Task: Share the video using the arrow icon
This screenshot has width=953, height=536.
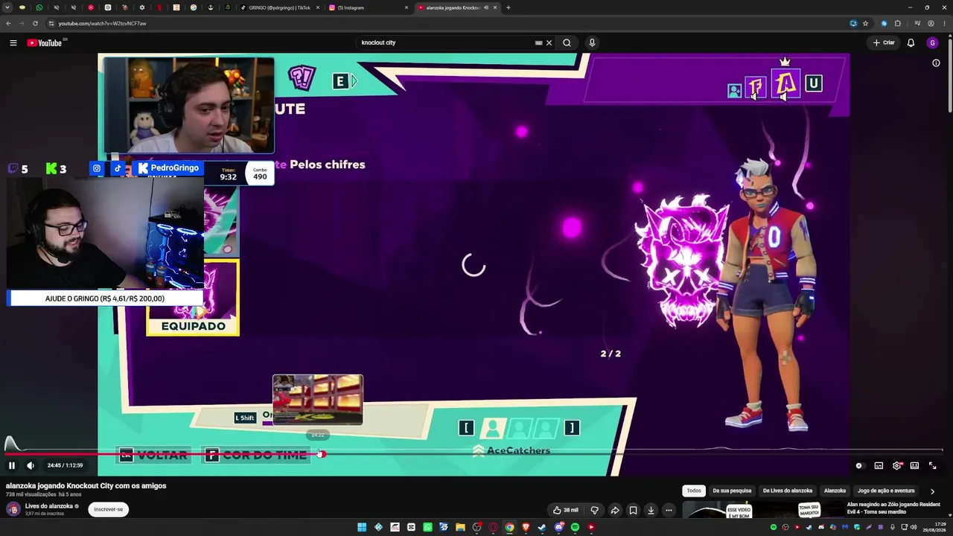Action: pos(615,510)
